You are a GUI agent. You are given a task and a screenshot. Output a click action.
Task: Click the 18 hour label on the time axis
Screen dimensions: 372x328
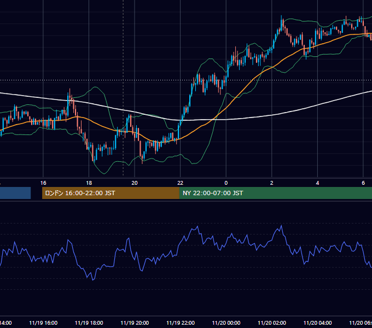(x=89, y=183)
